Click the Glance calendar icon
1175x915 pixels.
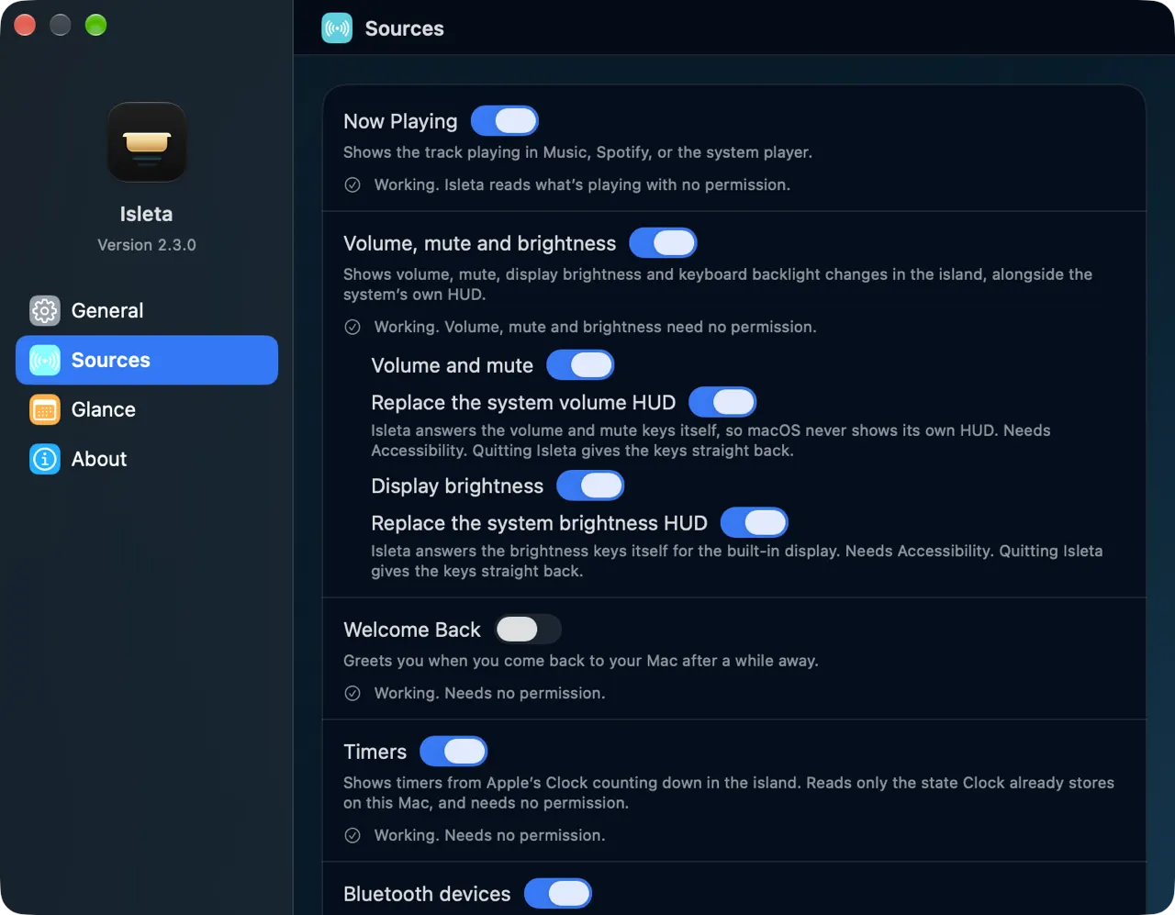point(44,410)
